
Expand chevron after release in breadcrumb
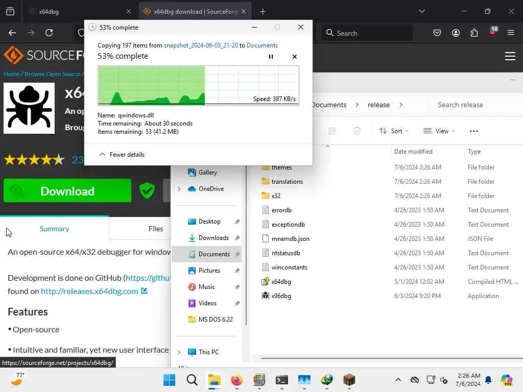pyautogui.click(x=401, y=105)
